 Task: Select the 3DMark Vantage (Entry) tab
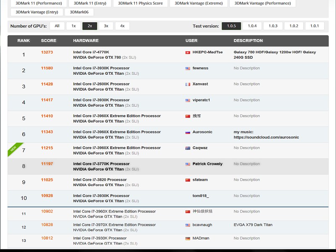tap(37, 12)
